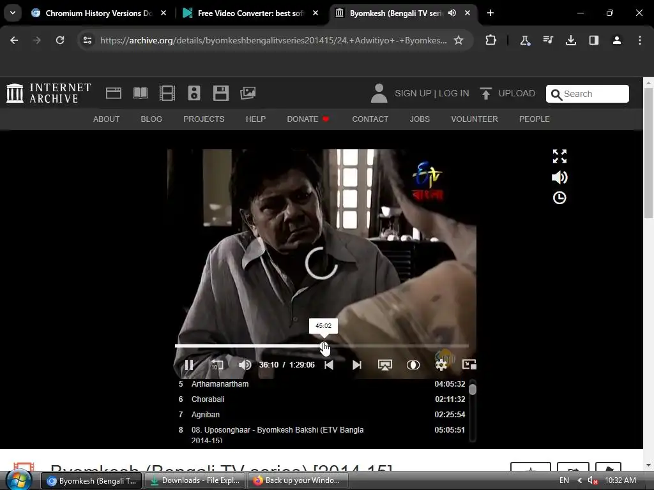
Task: Open the Chrome three-dot menu
Action: pyautogui.click(x=640, y=40)
